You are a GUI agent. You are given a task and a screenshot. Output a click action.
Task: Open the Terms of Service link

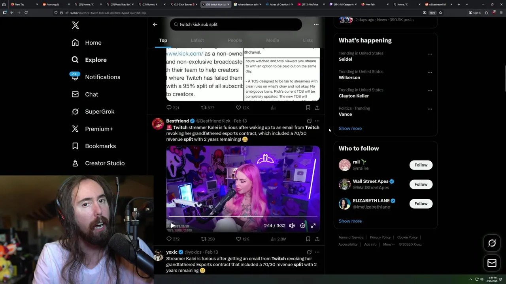(351, 237)
